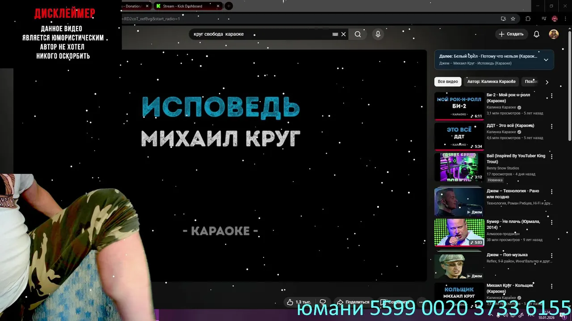
Task: Click the Поделиться share button
Action: (x=353, y=302)
